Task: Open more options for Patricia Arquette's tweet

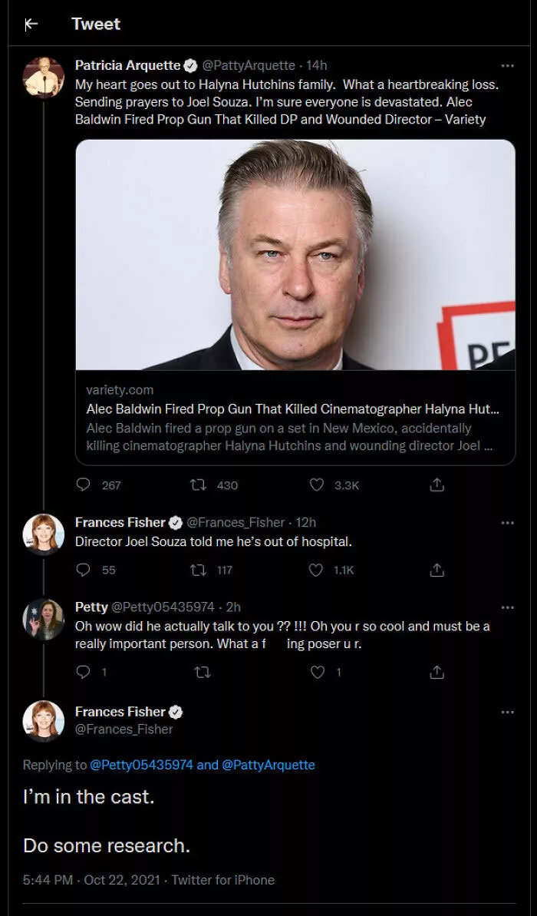Action: (x=508, y=66)
